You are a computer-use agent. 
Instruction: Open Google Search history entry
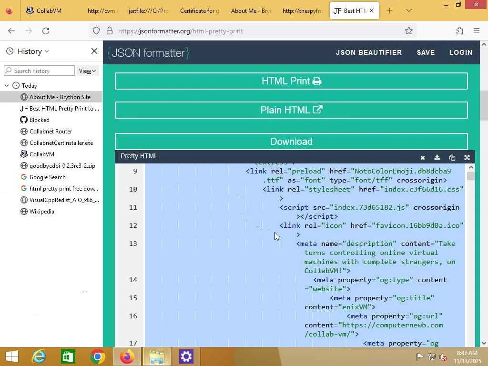(x=51, y=177)
